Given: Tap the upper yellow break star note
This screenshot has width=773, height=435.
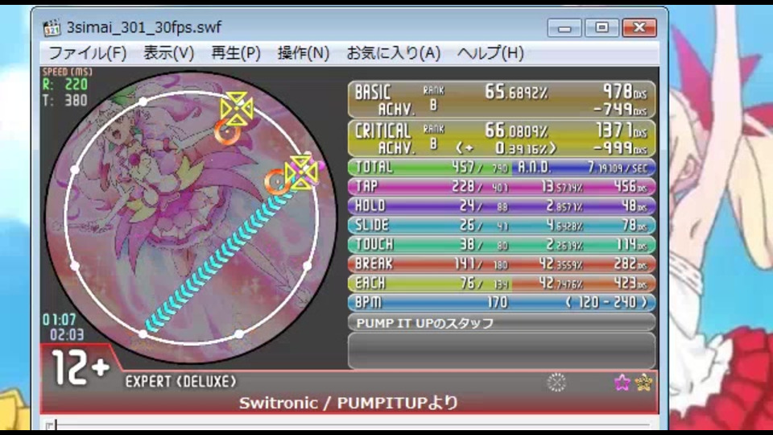Looking at the screenshot, I should coord(237,109).
